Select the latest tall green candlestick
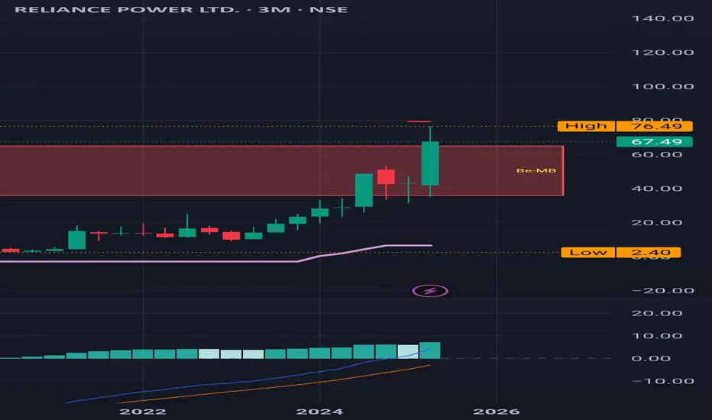The width and height of the screenshot is (712, 420). (x=430, y=163)
